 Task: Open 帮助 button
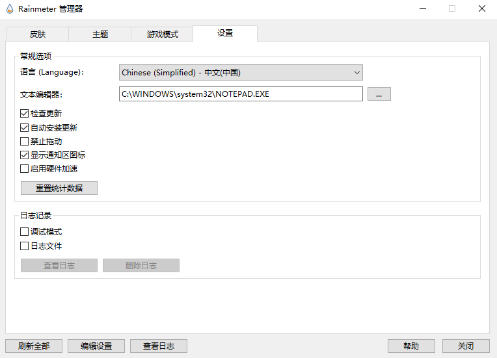411,346
